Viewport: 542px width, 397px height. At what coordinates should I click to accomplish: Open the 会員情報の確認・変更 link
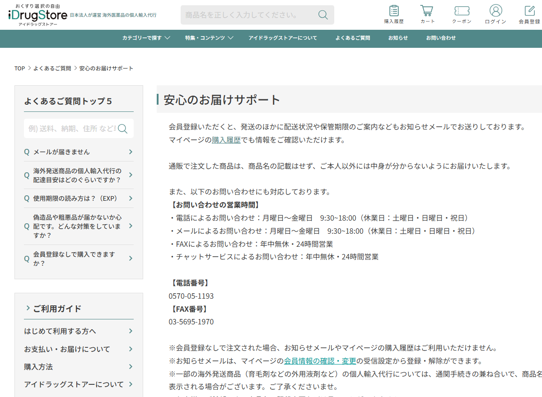click(x=320, y=361)
